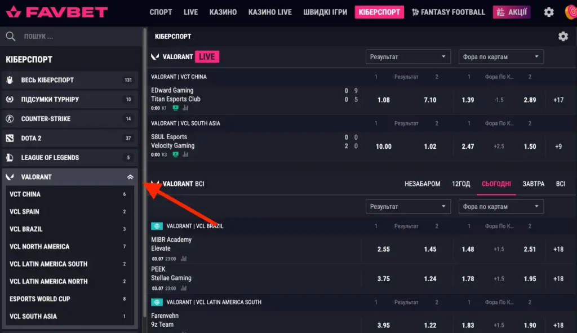577x333 pixels.
Task: Collapse the Valorant sidebar section
Action: click(x=130, y=177)
